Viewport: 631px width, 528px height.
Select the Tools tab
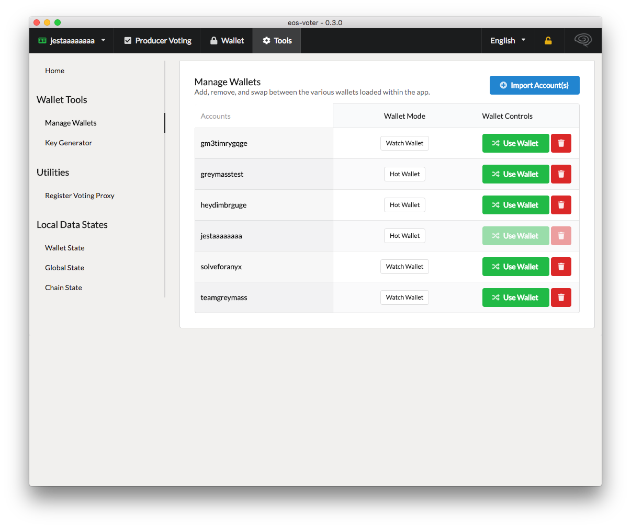(x=277, y=41)
